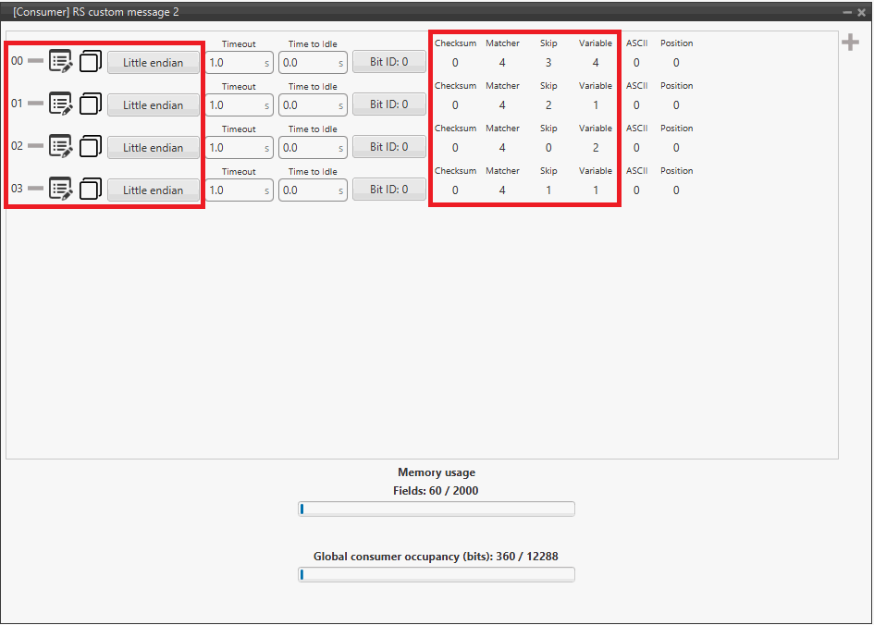This screenshot has width=874, height=625.
Task: Click the Bit ID: 0 button for message 00
Action: tap(388, 62)
